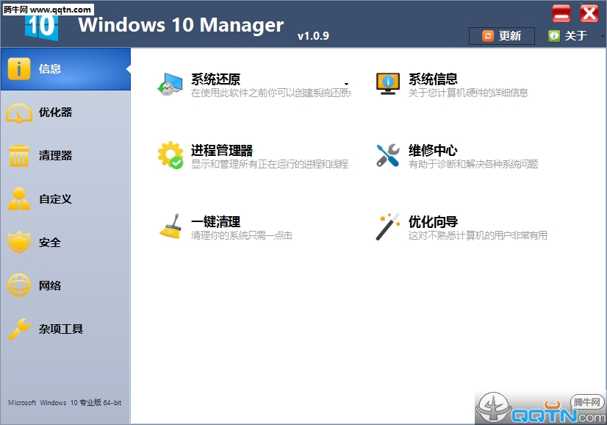Expand the dropdown arrow right of 关于
Screen dimensions: 607x425
pyautogui.click(x=603, y=36)
